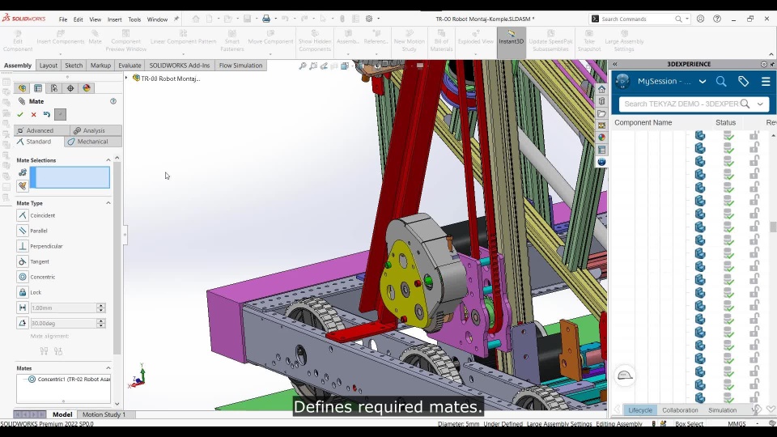Open DimXpertManager crosshair tab icon
777x437 pixels.
point(70,88)
